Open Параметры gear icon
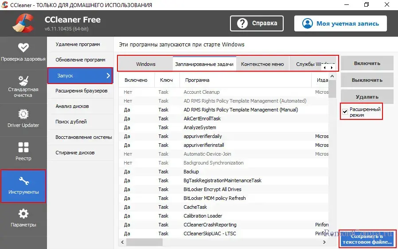 pyautogui.click(x=23, y=214)
